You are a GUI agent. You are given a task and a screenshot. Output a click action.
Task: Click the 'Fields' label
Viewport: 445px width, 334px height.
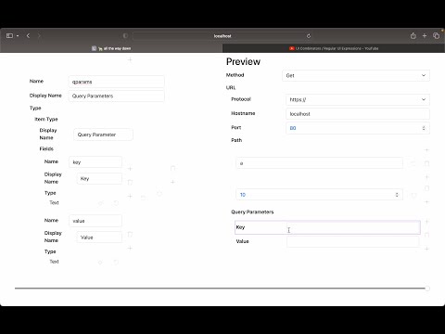(x=46, y=148)
